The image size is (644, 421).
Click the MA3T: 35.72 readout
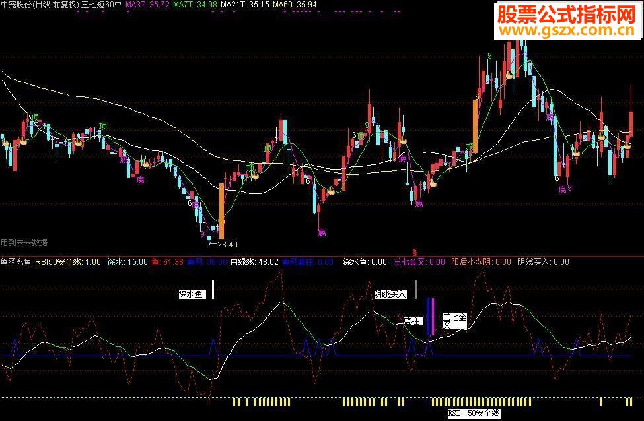click(147, 5)
